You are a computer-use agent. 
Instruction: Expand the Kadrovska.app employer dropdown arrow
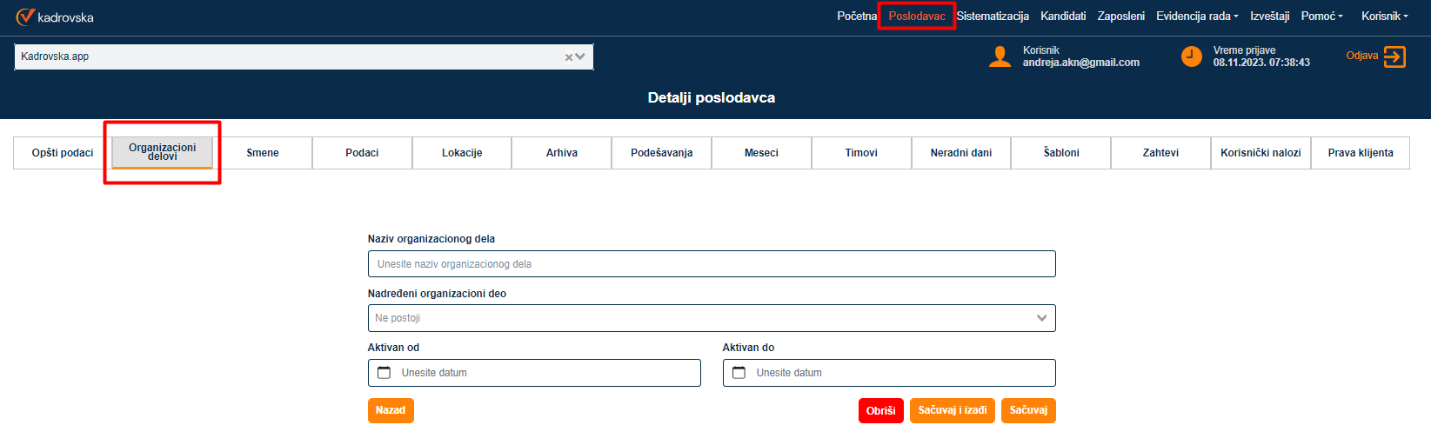click(x=580, y=57)
